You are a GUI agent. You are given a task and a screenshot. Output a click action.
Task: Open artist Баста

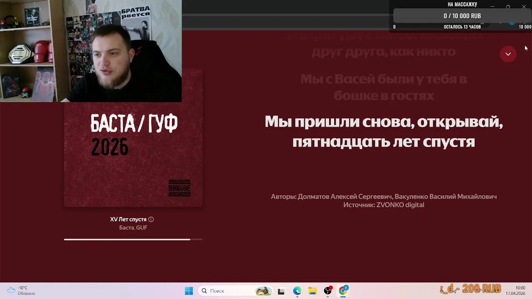tap(126, 228)
